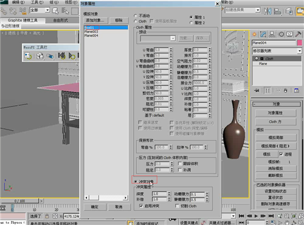Image resolution: width=304 pixels, height=225 pixels.
Task: Switch to the Graphite 建模工具 tab
Action: point(22,20)
